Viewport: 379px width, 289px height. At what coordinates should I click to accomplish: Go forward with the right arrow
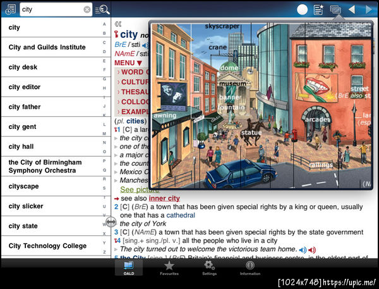[369, 9]
